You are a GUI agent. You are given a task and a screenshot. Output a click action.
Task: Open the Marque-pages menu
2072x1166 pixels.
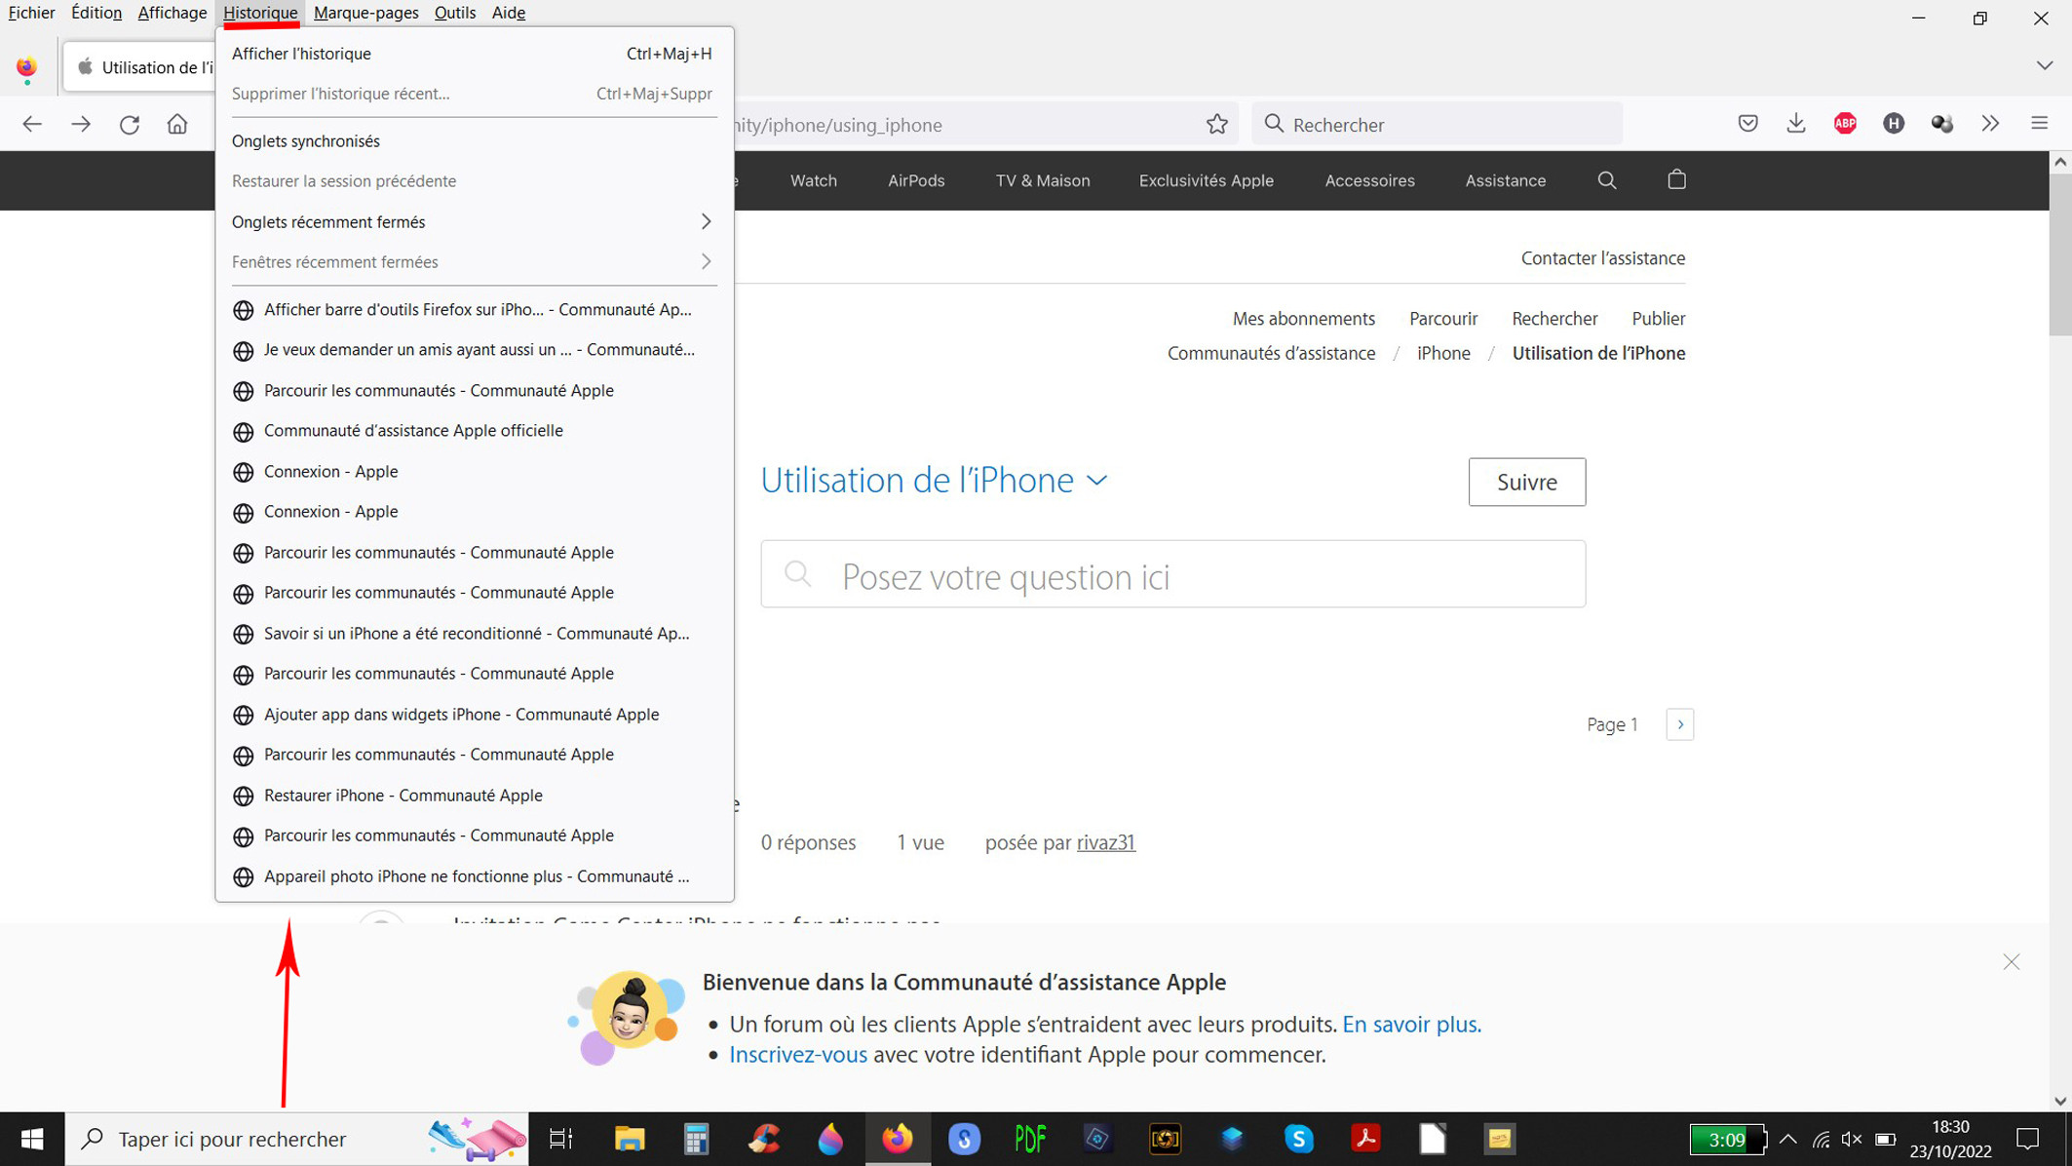point(365,13)
